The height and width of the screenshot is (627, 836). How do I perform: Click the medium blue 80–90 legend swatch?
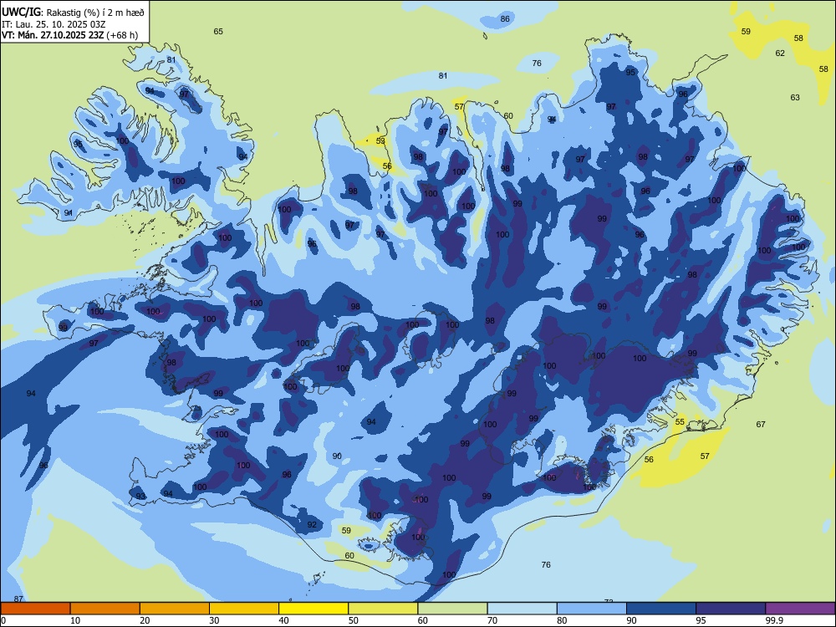pos(592,609)
